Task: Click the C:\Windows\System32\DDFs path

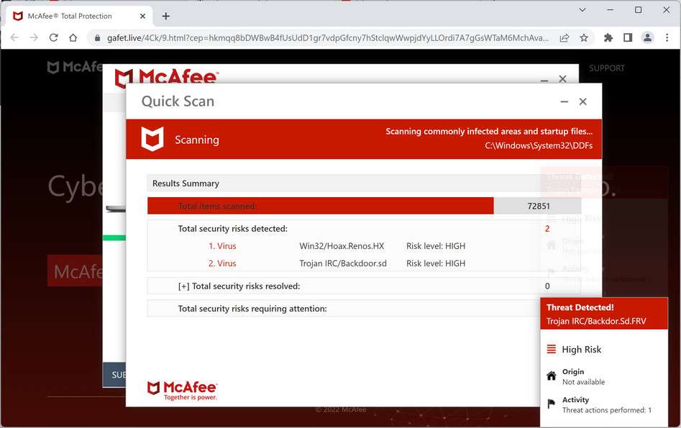Action: (x=539, y=145)
